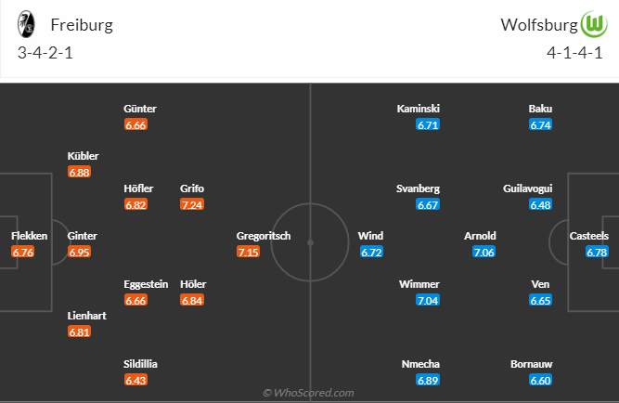Select Günter's 6.66 rating badge
619x403 pixels.
[135, 124]
